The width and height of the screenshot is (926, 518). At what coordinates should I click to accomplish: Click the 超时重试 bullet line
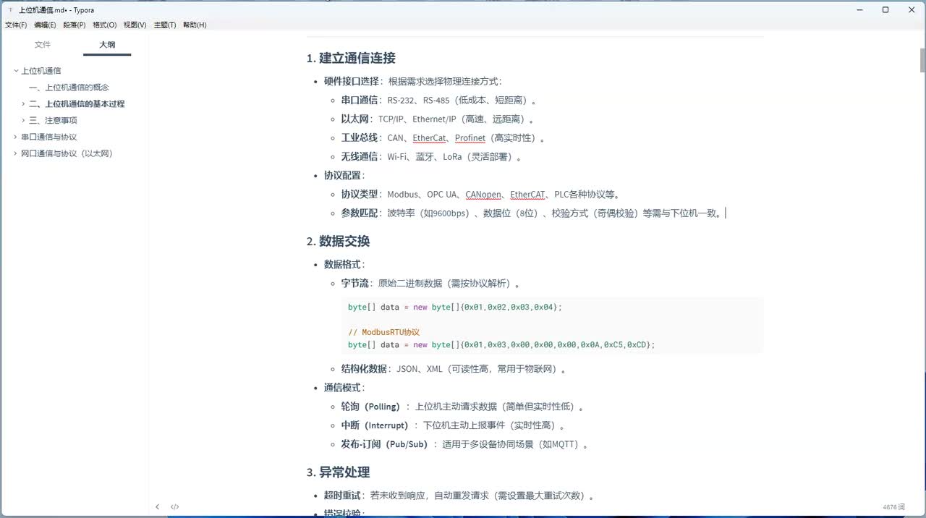point(460,496)
